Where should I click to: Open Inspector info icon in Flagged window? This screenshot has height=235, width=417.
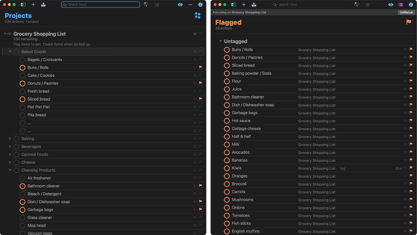coord(411,4)
